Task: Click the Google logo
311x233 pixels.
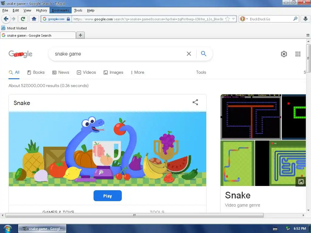Action: (20, 54)
